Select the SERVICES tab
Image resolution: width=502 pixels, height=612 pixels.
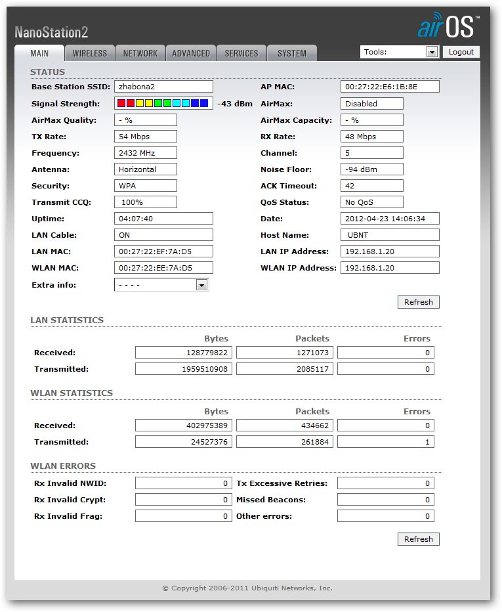pyautogui.click(x=241, y=53)
